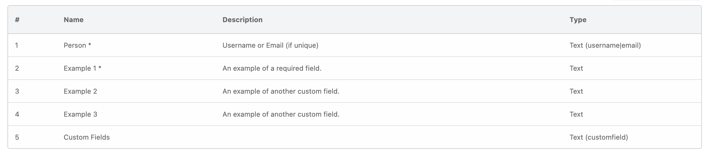
Task: Click the "Text (username|email)" type cell
Action: pyautogui.click(x=605, y=45)
